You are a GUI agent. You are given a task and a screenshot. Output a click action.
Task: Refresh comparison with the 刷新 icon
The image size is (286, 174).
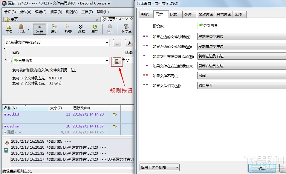95,29
